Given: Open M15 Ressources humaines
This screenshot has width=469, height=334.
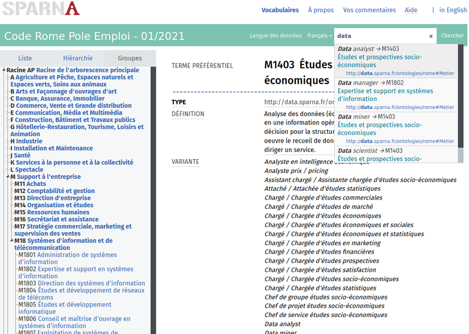Looking at the screenshot, I should [x=52, y=212].
